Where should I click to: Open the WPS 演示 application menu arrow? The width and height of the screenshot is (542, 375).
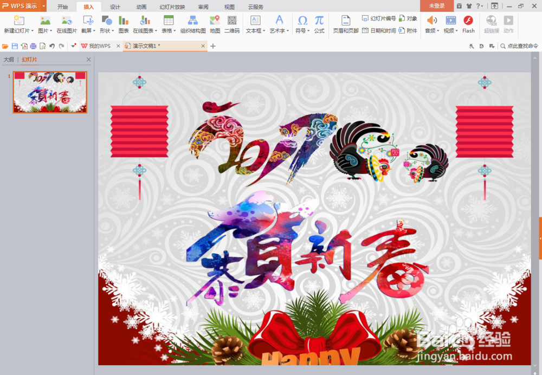click(x=44, y=6)
